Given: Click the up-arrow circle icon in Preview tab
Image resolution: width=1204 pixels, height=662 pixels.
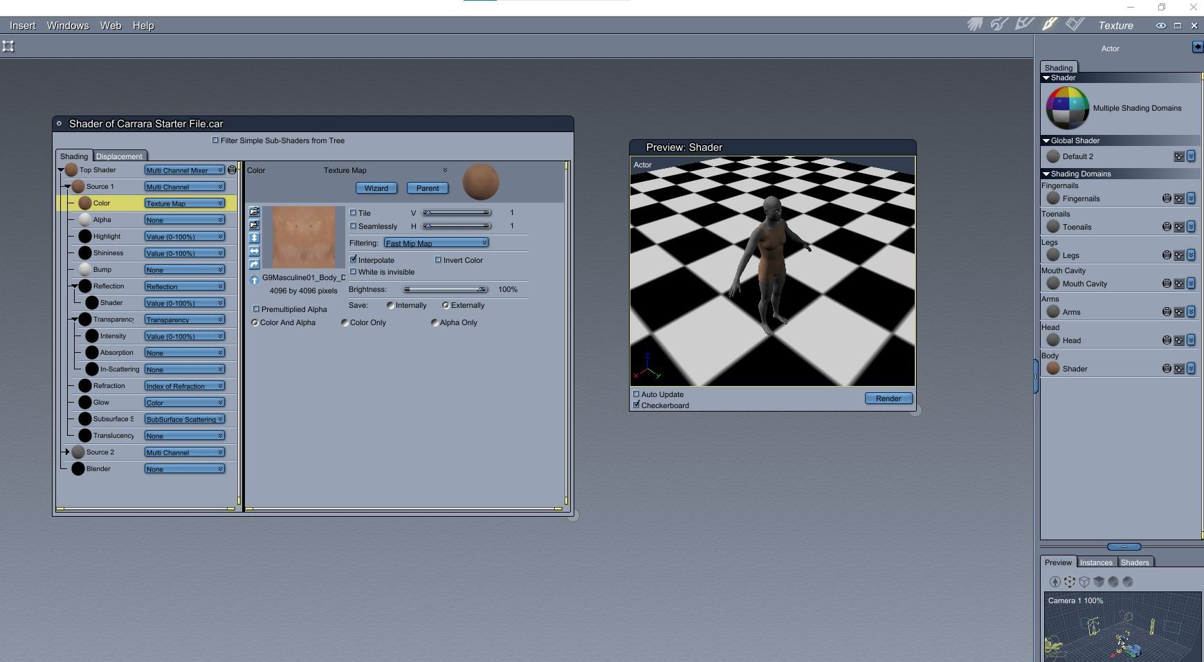Looking at the screenshot, I should click(x=1055, y=582).
